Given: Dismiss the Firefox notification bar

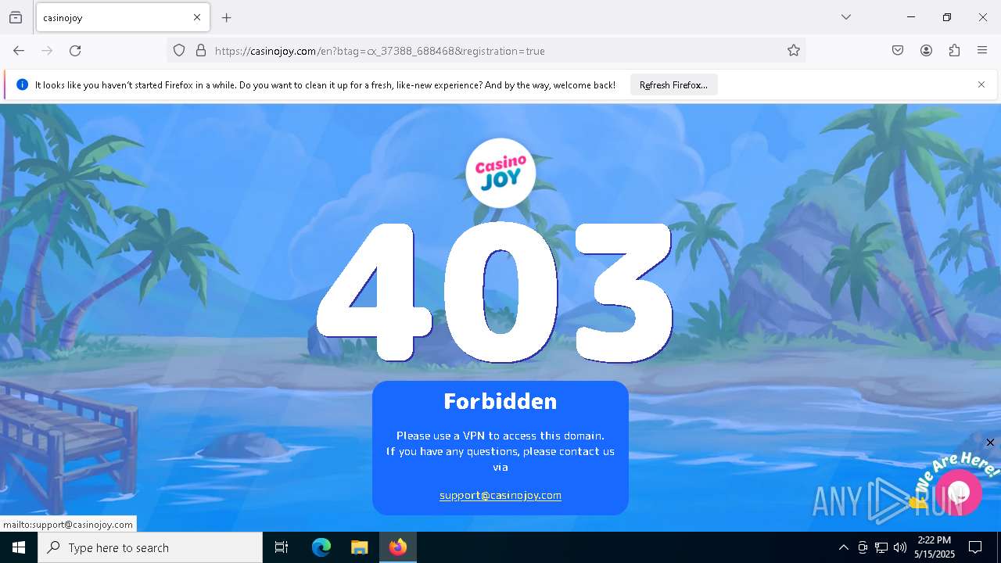Looking at the screenshot, I should point(981,84).
